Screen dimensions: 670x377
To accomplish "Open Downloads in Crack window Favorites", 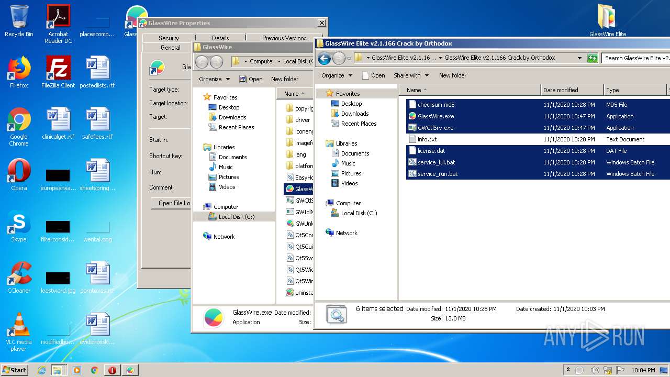I will point(355,114).
